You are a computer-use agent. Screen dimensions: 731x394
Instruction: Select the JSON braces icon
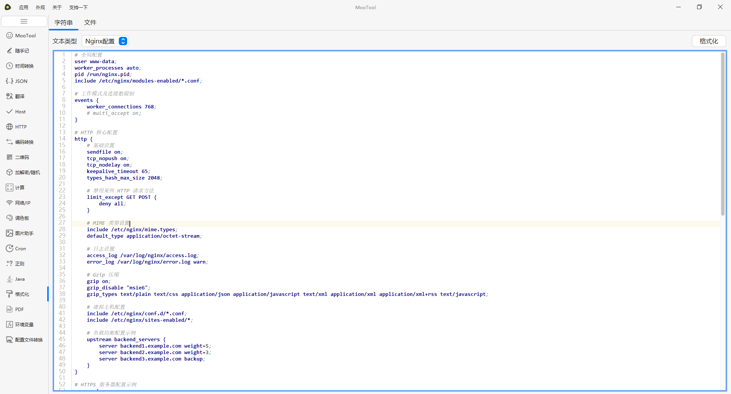coord(10,81)
